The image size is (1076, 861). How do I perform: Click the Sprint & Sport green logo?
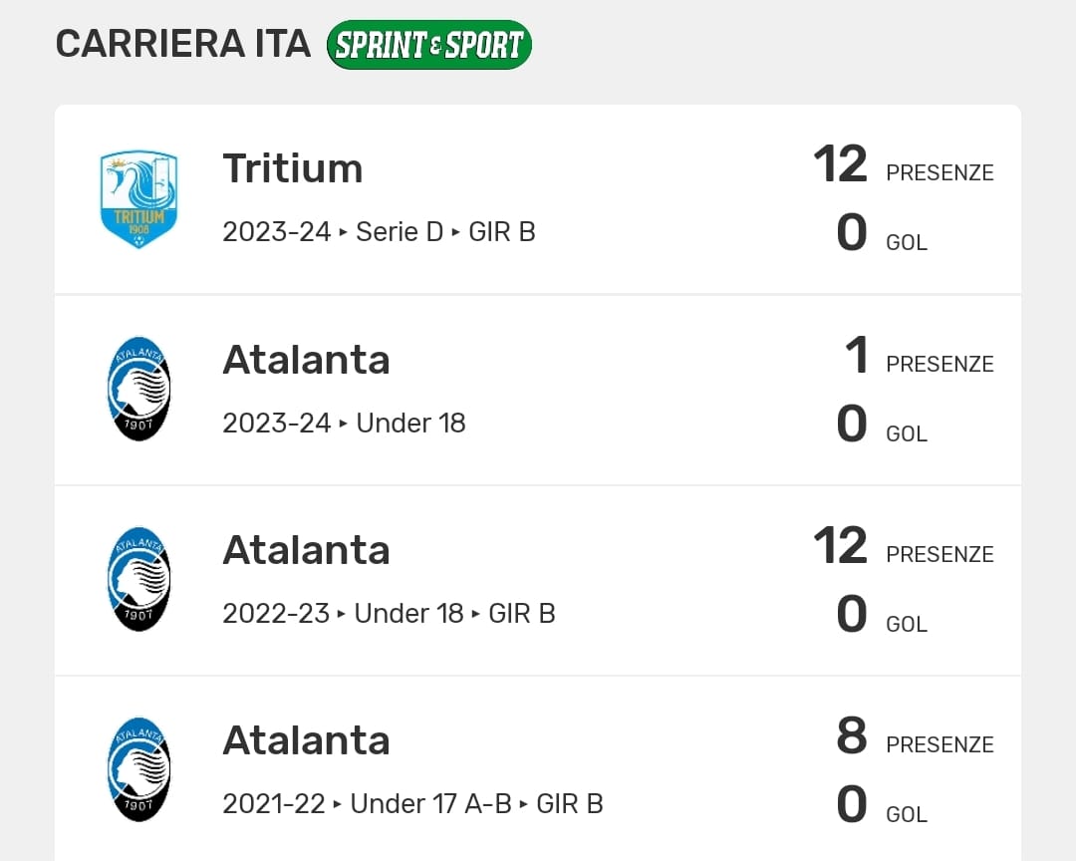coord(429,45)
